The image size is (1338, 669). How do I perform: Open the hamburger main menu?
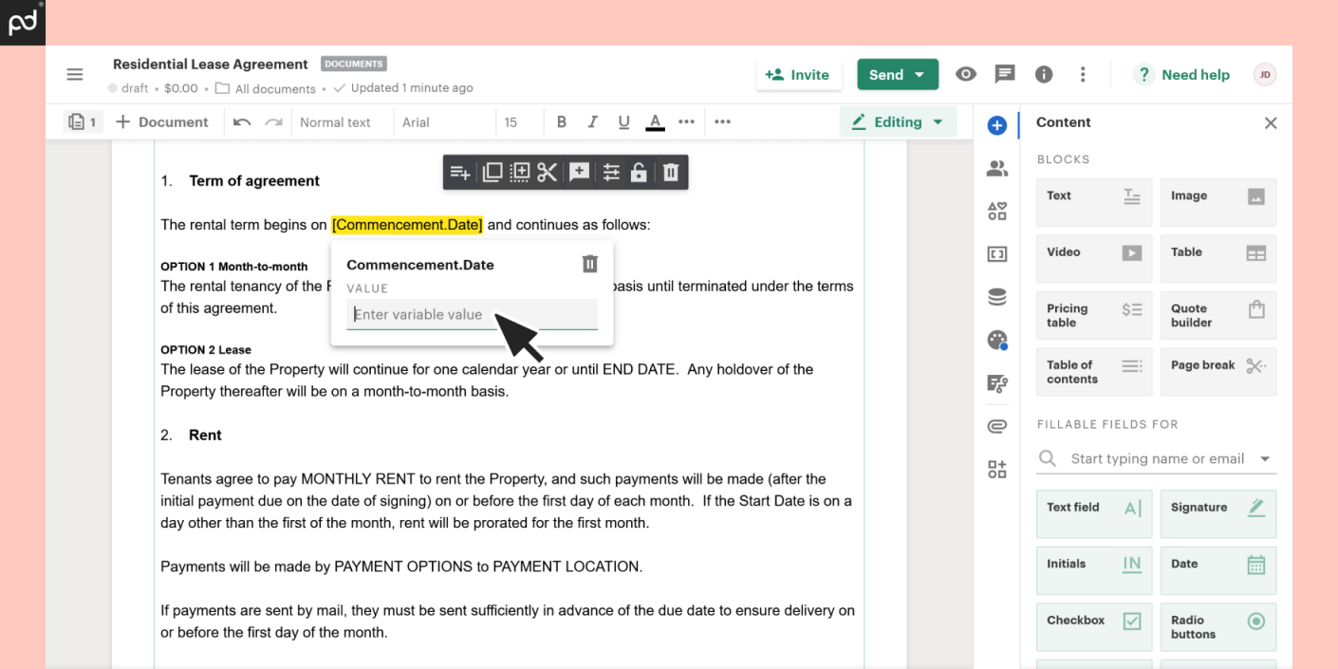pos(75,75)
